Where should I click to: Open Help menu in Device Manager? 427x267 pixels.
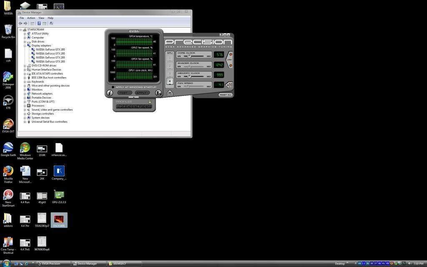(50, 18)
